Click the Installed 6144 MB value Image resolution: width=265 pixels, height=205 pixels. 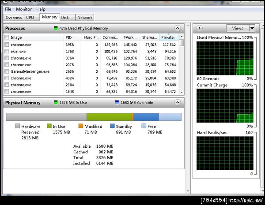(105, 163)
